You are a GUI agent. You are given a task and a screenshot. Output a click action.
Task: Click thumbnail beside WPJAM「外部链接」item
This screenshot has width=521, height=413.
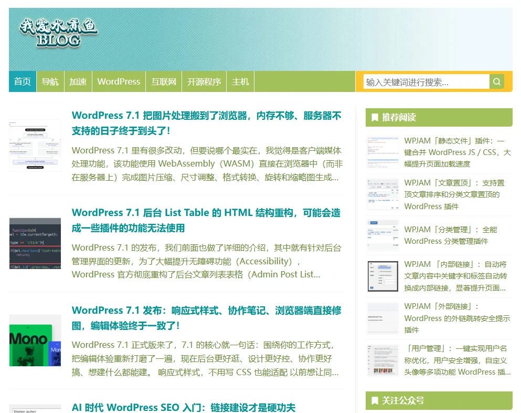click(383, 318)
